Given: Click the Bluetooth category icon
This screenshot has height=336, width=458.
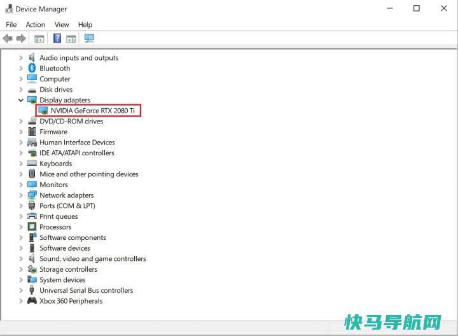Looking at the screenshot, I should (x=32, y=68).
